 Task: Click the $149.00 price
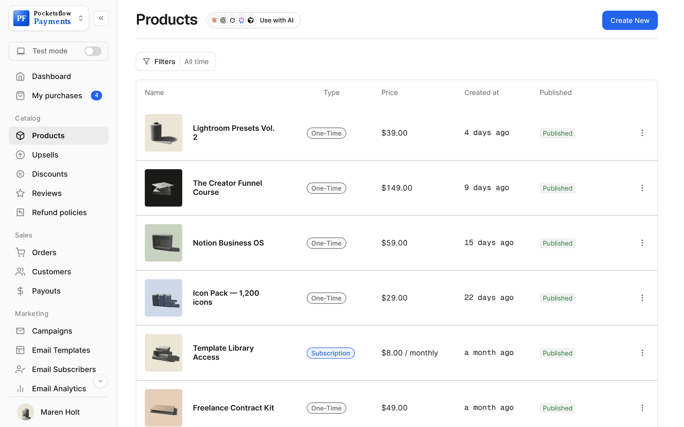[397, 188]
